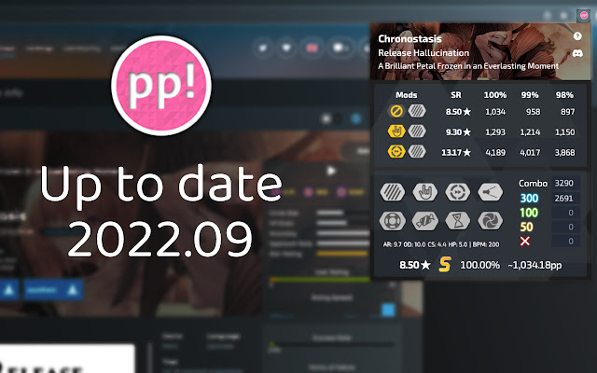Click the Combo input field showing 3290

point(565,183)
